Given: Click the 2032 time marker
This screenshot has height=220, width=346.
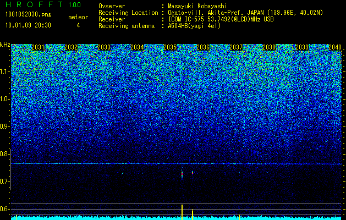Looking at the screenshot, I should (x=71, y=47).
